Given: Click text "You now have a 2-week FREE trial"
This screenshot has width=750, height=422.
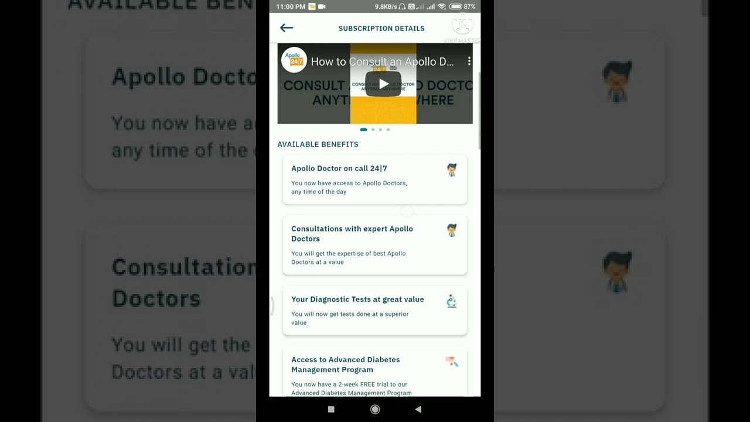Looking at the screenshot, I should coord(349,384).
